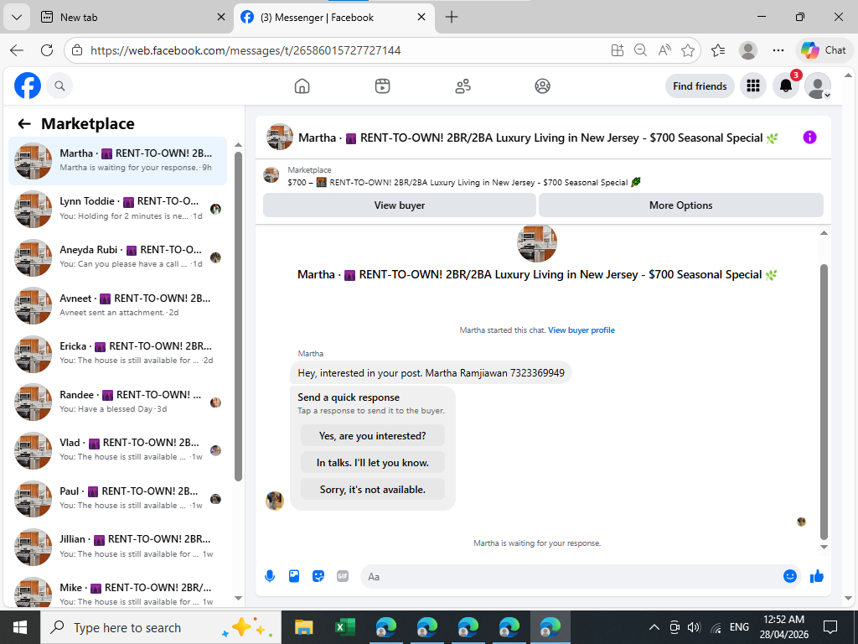Record a voice clip with microphone icon

[270, 576]
